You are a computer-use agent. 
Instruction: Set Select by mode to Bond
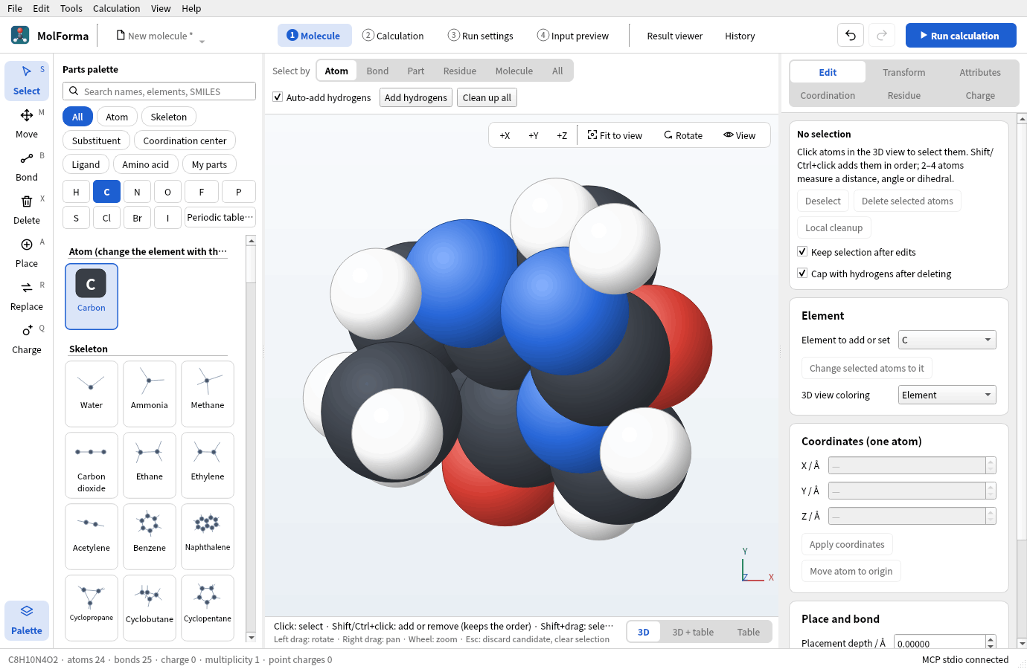tap(377, 71)
